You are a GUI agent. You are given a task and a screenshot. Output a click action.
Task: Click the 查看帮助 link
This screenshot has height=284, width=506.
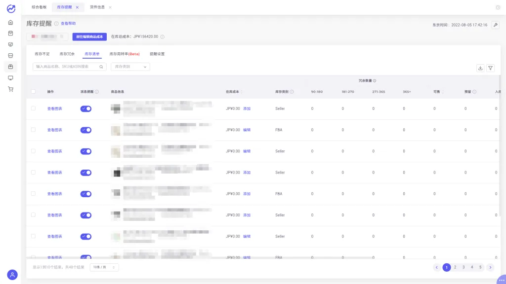68,24
